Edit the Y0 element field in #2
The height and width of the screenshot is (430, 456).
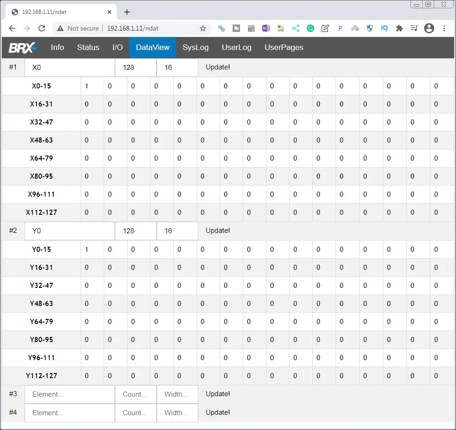(70, 231)
